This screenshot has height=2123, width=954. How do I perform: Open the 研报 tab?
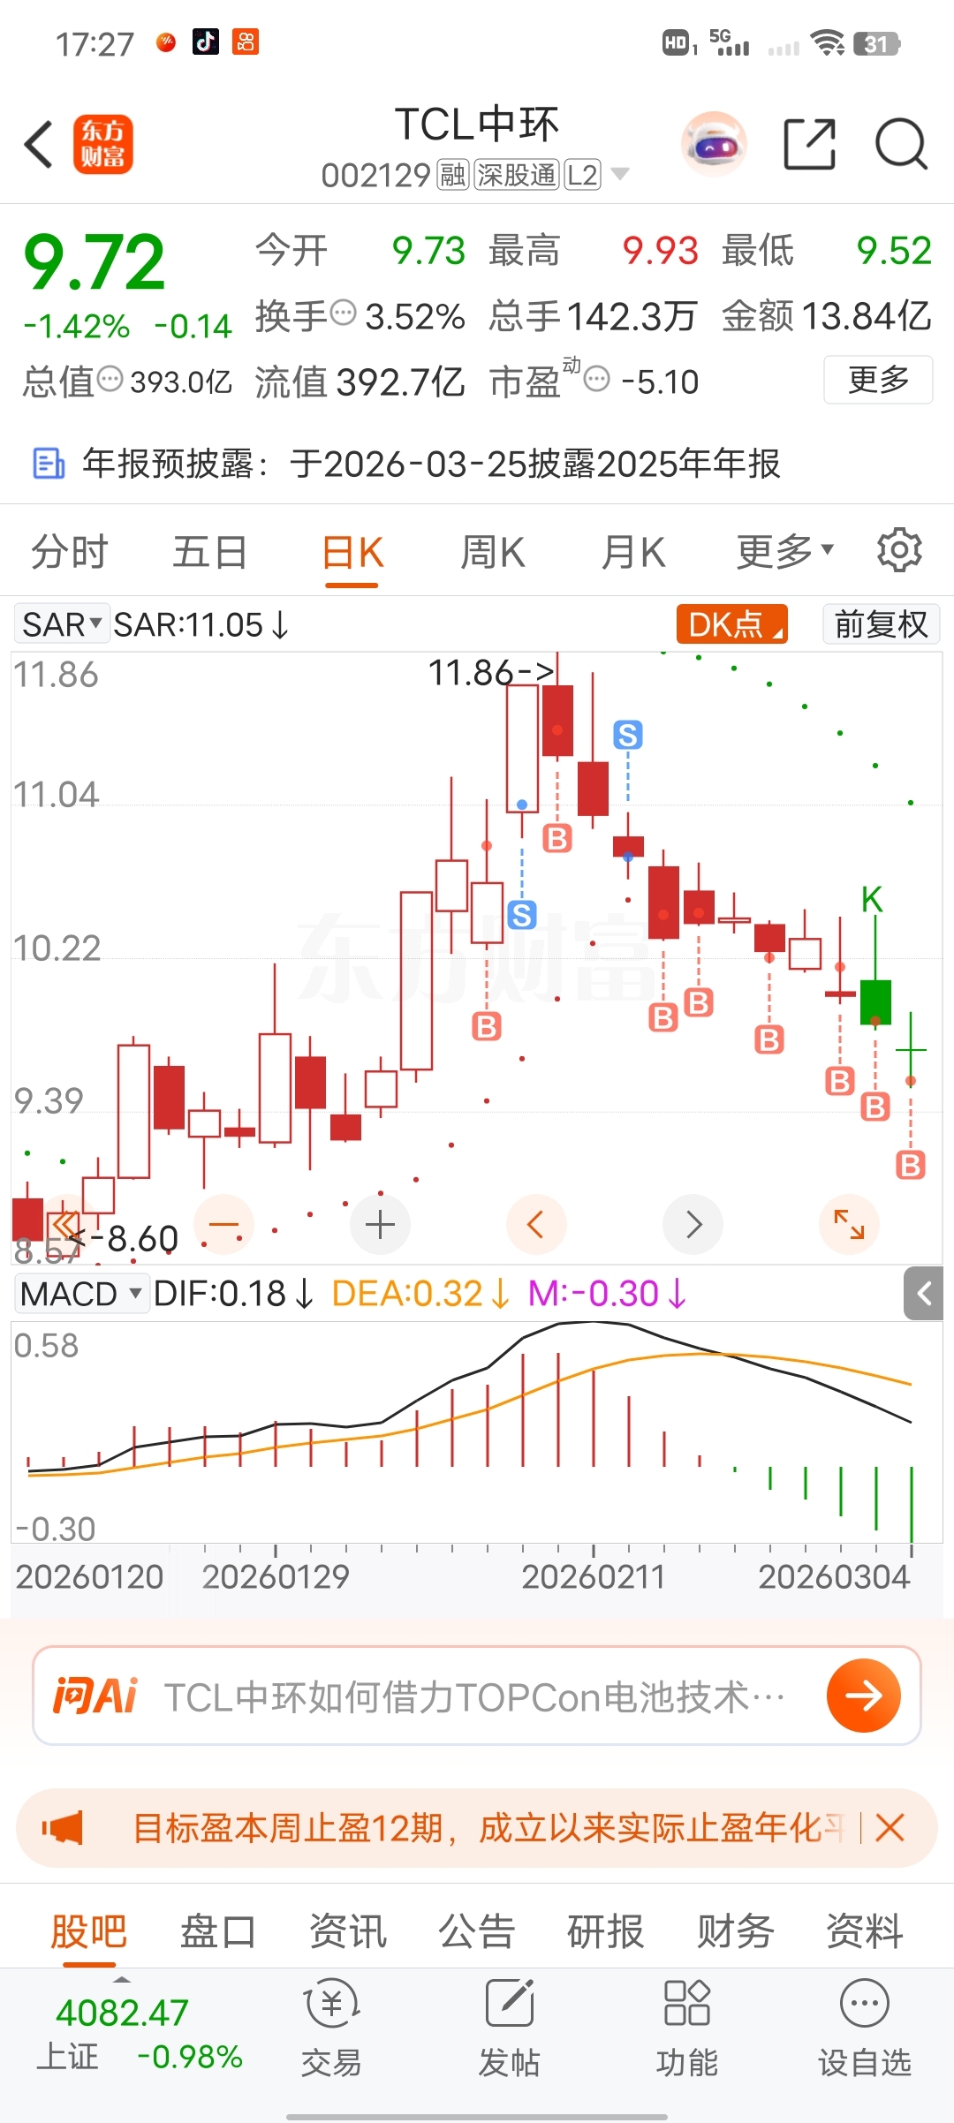click(606, 1930)
